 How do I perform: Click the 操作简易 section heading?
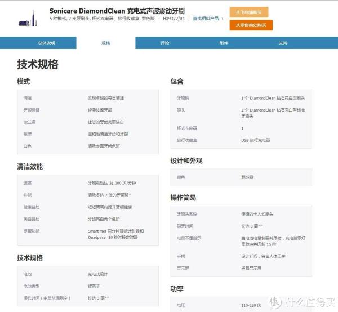[x=183, y=198]
